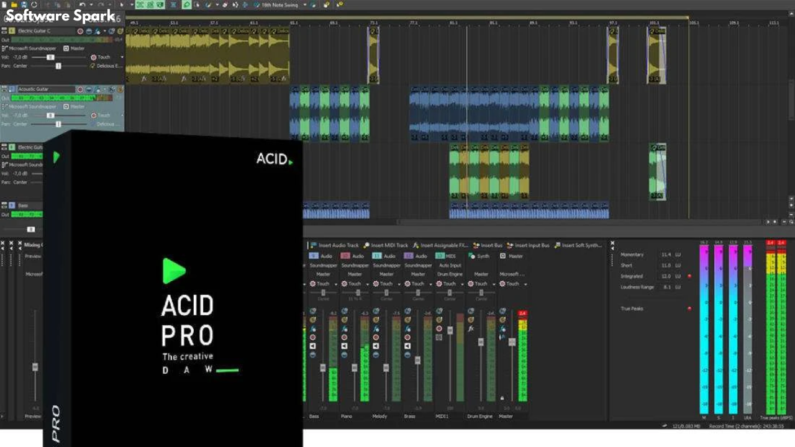This screenshot has width=795, height=447.
Task: Solo the Brass mixer channel
Action: pos(407,320)
